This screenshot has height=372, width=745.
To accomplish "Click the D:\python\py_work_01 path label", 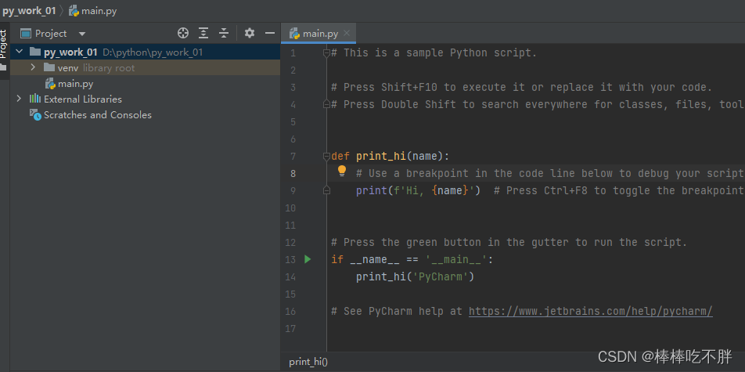I will tap(153, 52).
